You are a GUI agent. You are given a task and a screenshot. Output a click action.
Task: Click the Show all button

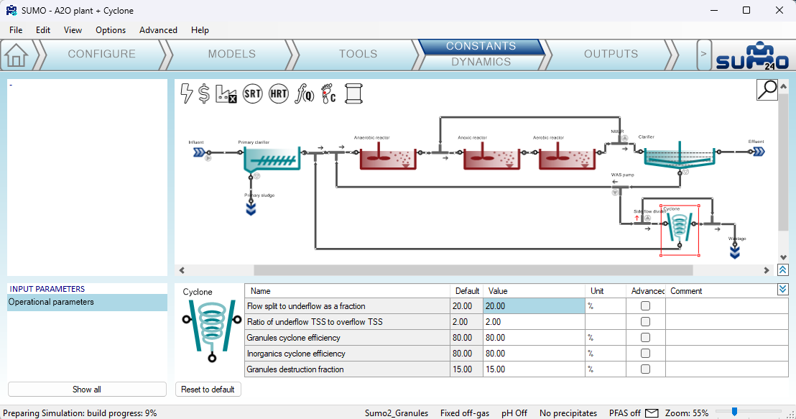[x=87, y=390]
